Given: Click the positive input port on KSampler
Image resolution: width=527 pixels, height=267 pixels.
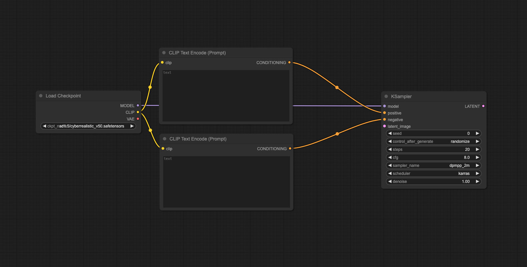Looking at the screenshot, I should [x=384, y=113].
